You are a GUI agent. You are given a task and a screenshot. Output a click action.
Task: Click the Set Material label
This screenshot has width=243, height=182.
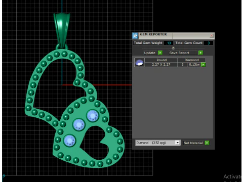[193, 143]
